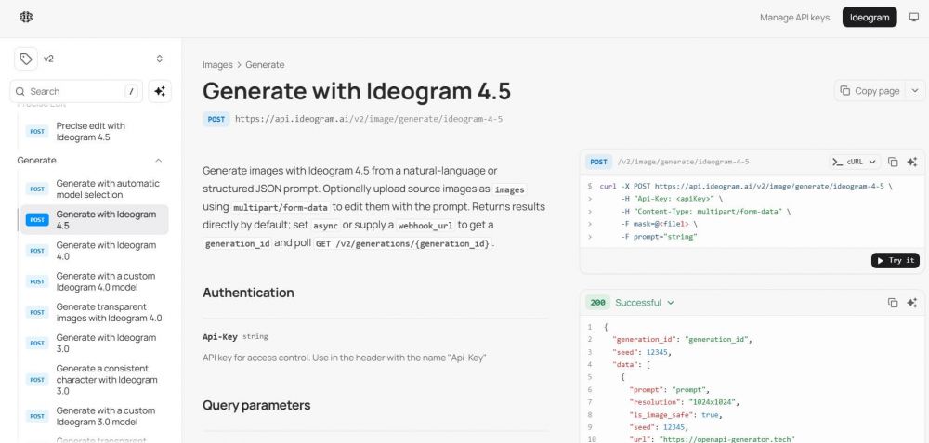Open AI assistant sparkle button in sidebar
This screenshot has width=929, height=443.
coord(160,91)
